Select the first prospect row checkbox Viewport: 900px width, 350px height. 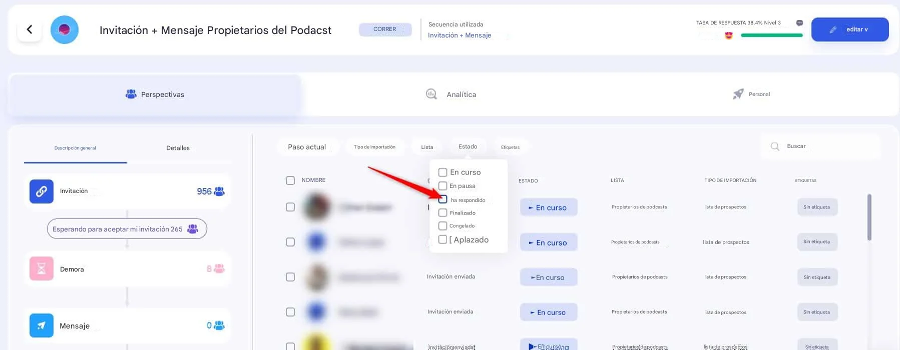290,207
